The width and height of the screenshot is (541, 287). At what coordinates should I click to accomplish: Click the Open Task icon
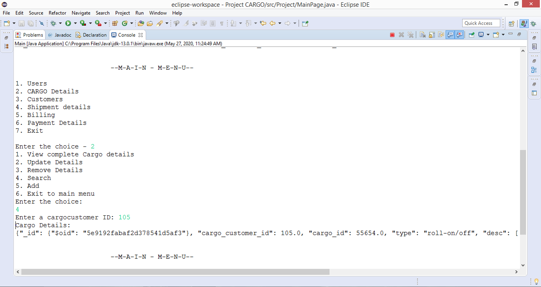[150, 23]
